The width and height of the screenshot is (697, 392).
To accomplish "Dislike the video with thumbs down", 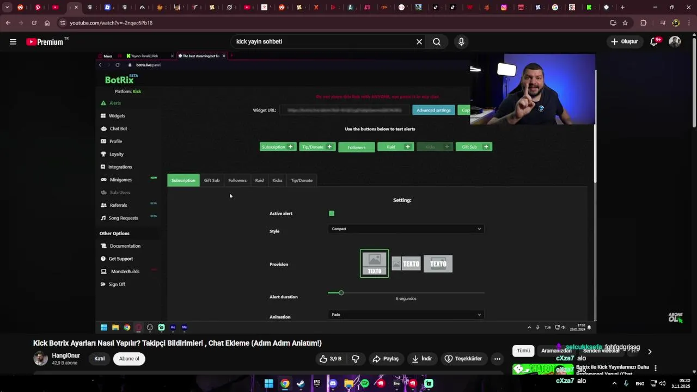I will coord(356,359).
